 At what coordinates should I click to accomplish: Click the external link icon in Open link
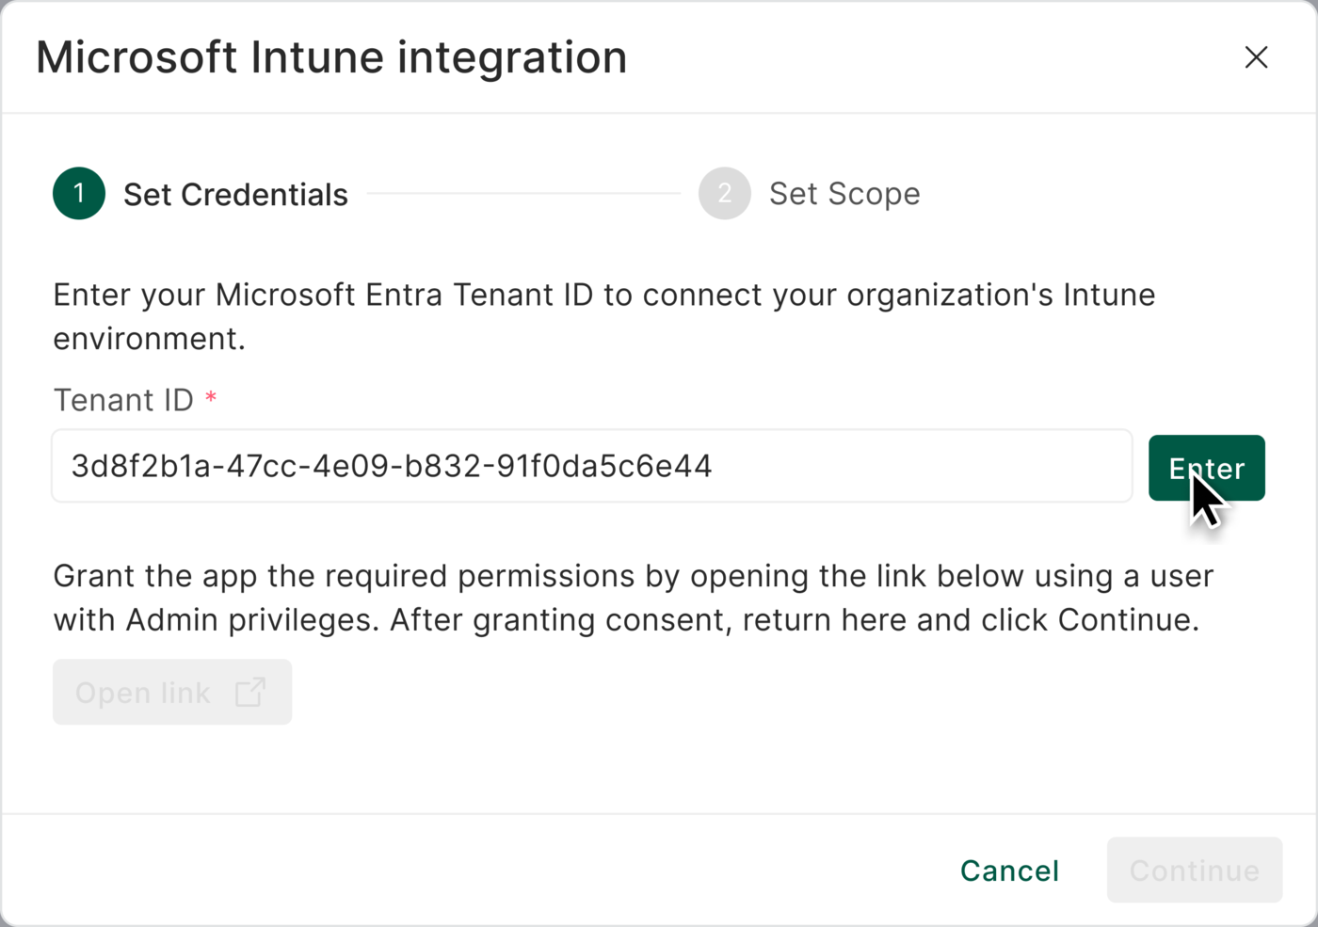[250, 692]
